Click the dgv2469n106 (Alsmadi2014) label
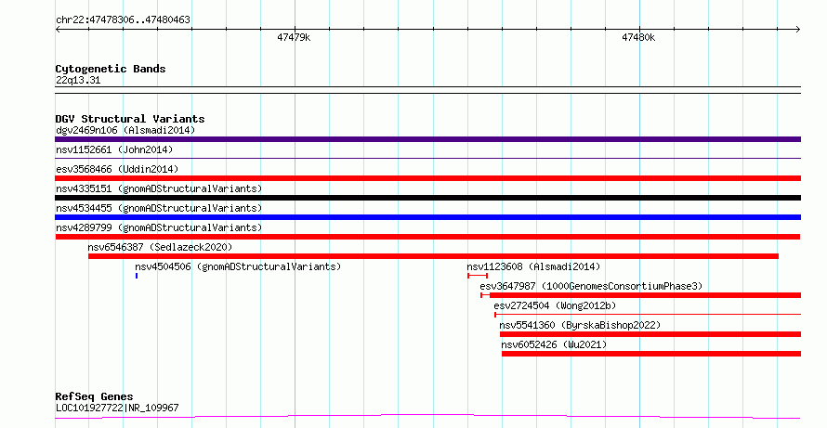 coord(125,130)
